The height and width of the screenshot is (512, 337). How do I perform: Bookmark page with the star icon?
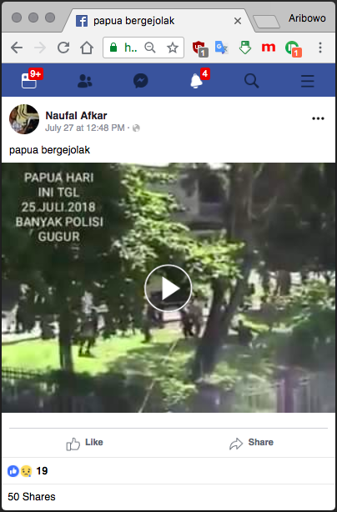coord(173,48)
